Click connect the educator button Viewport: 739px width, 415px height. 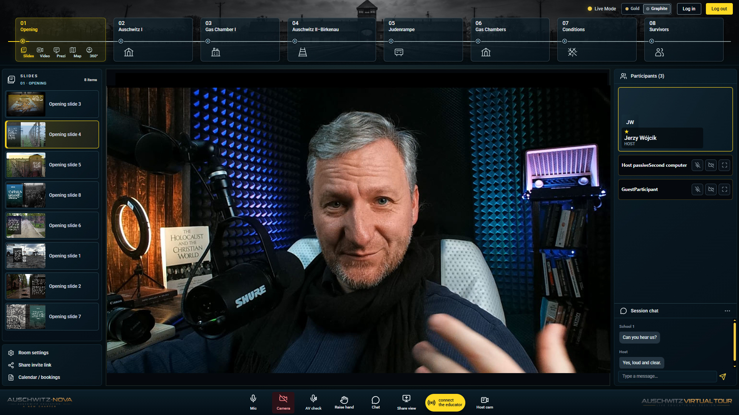445,402
